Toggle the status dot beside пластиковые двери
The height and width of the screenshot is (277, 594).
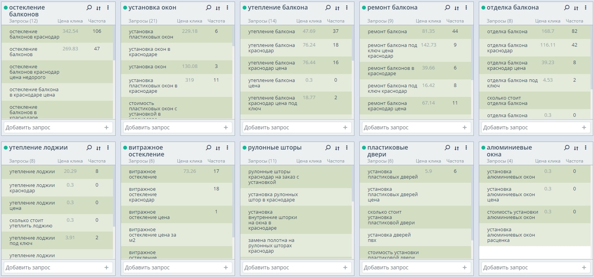(364, 148)
